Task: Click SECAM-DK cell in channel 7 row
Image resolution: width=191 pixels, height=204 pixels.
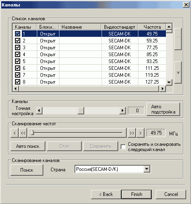Action: tap(120, 75)
